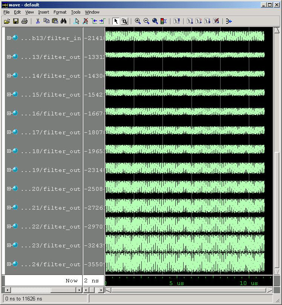The image size is (282, 305).
Task: Paste signal from clipboard icon
Action: [55, 21]
